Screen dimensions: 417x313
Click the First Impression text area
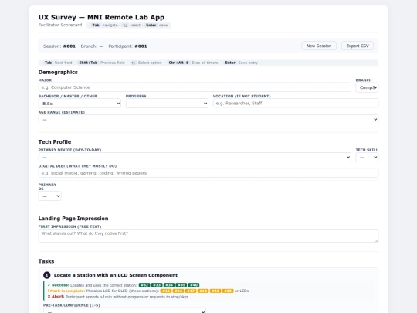coord(208,236)
